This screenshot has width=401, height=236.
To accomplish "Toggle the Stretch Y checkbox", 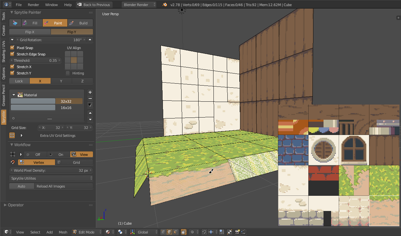I will 12,73.
